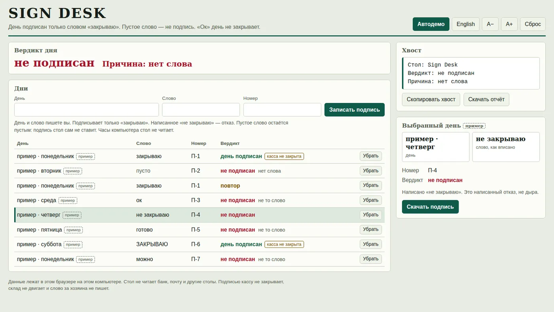This screenshot has height=312, width=554.
Task: Click the «пример» tag next to Выбранный день
Action: [x=474, y=126]
